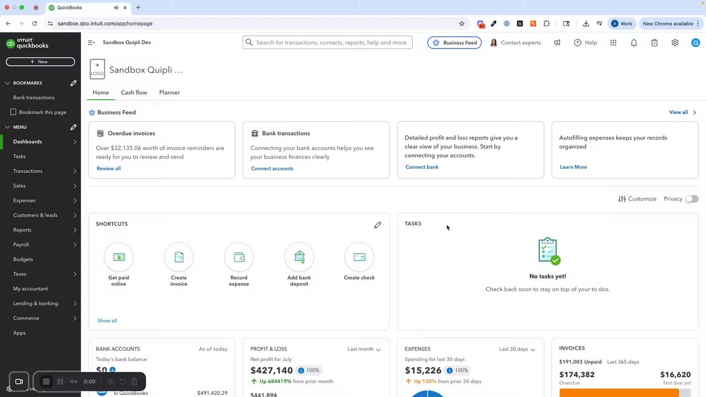Edit the Menu section with its pencil icon

[x=73, y=127]
